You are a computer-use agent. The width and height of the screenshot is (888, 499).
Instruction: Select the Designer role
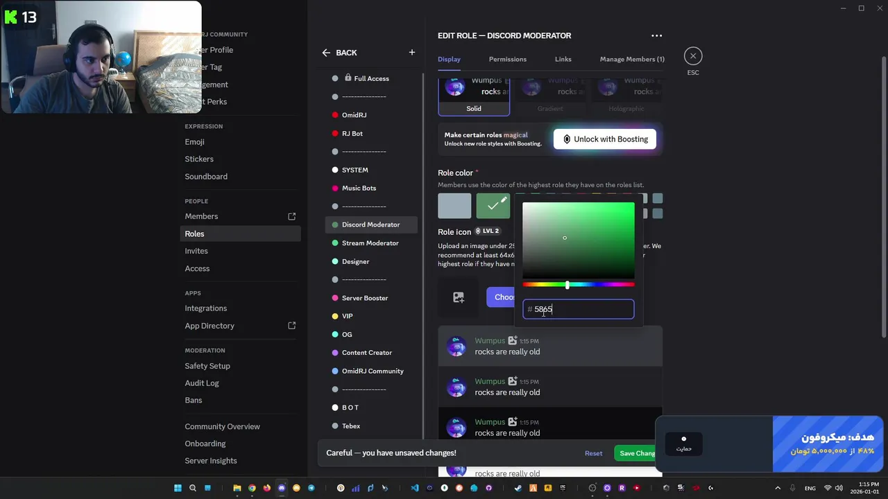371,261
